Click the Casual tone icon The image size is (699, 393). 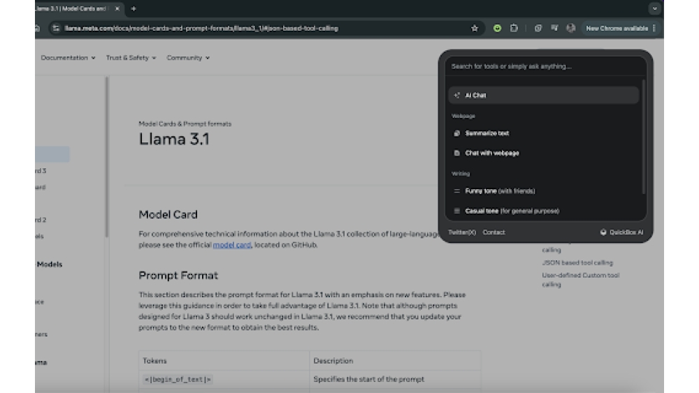pyautogui.click(x=456, y=211)
